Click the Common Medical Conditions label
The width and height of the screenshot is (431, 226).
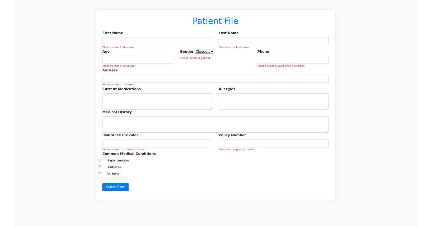(129, 154)
